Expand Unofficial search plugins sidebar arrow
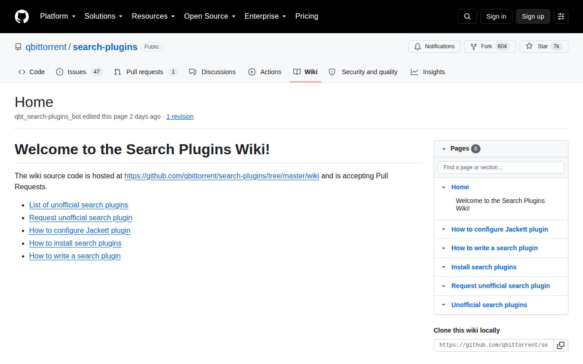The height and width of the screenshot is (364, 583). pyautogui.click(x=444, y=305)
